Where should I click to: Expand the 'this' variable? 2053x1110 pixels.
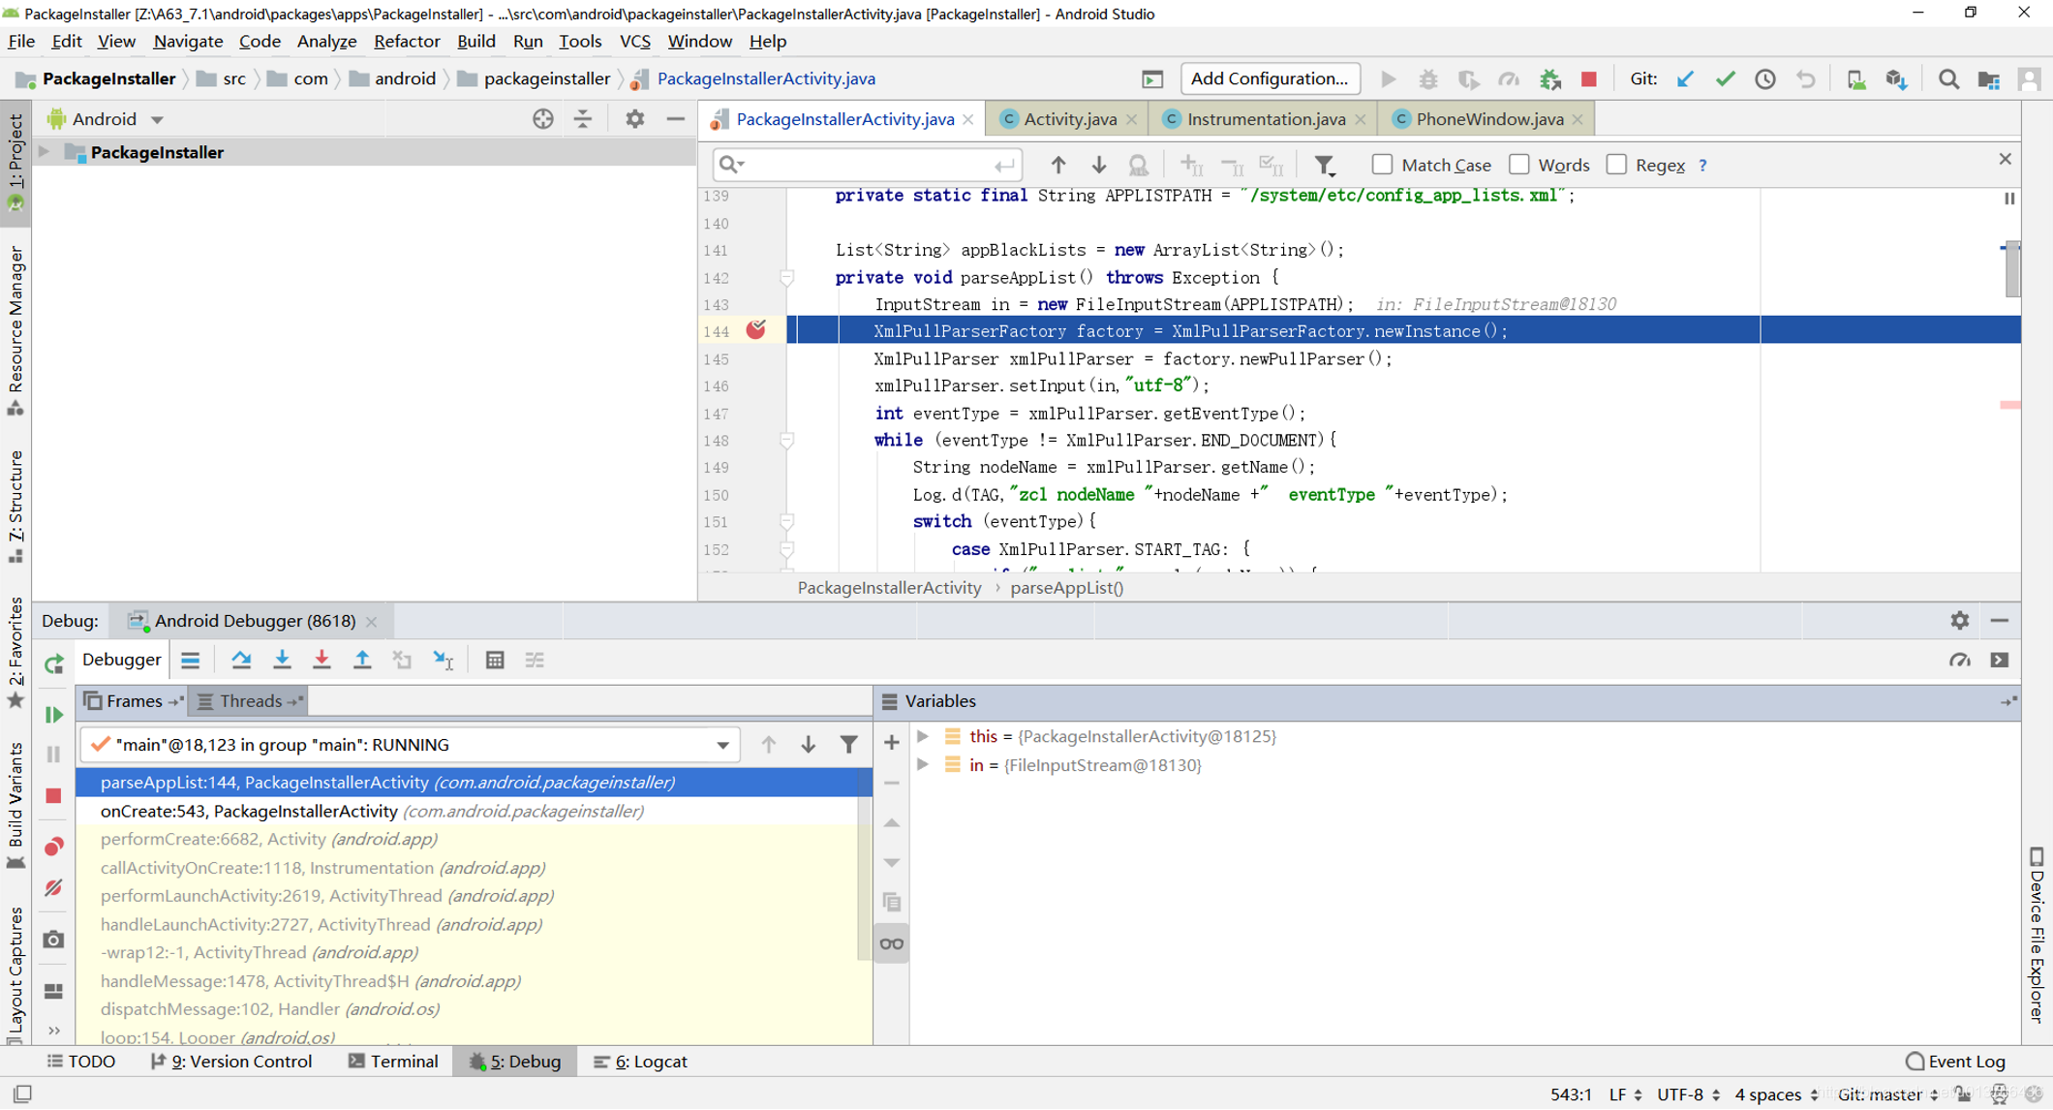point(923,736)
